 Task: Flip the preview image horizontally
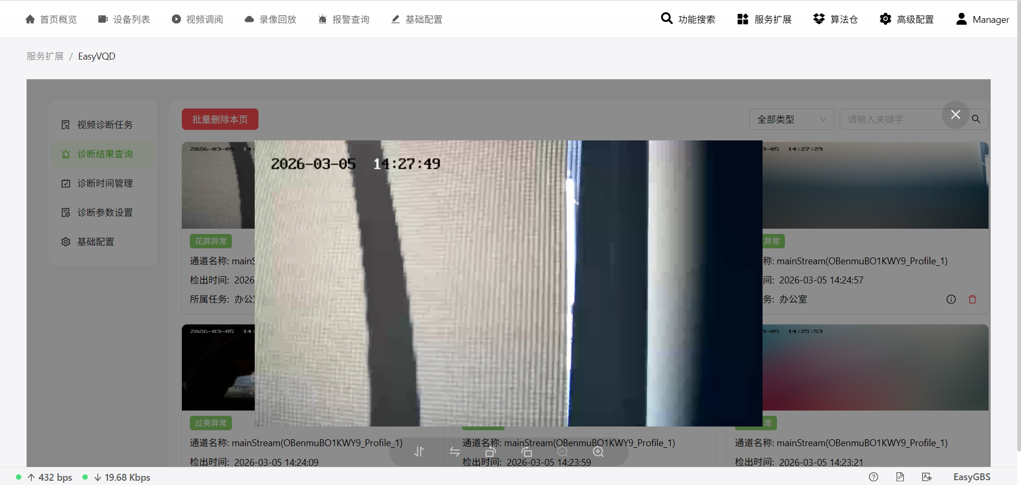[x=455, y=451]
